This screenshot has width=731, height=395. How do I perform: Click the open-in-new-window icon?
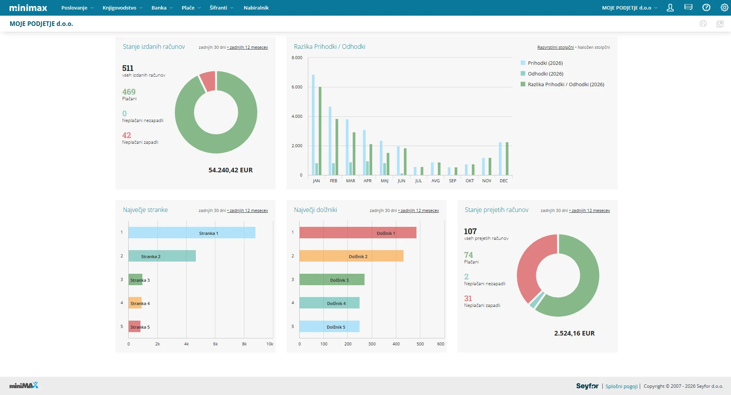720,24
